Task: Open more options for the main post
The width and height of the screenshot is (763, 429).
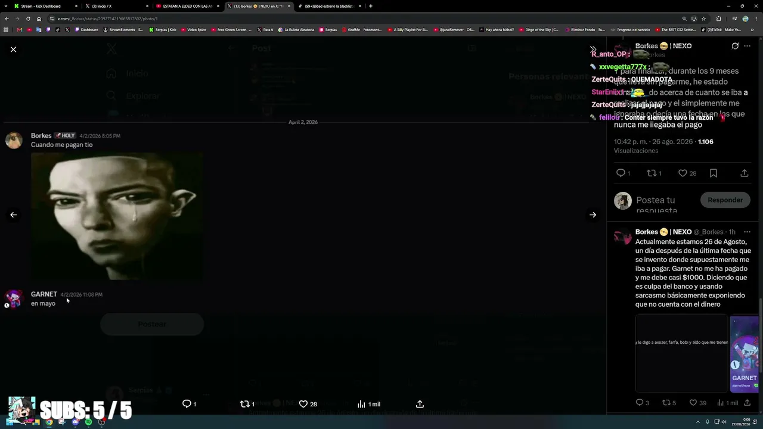Action: point(747,46)
